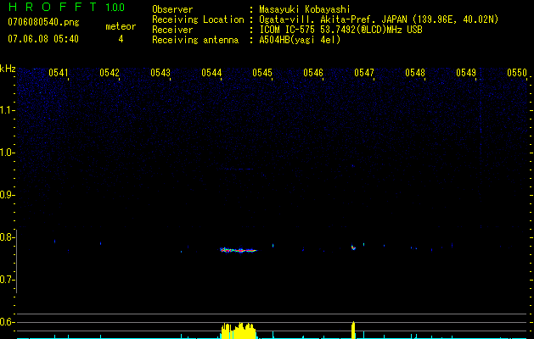534x339 pixels.
Task: Click the 1.0 kHz frequency axis label
Action: pyautogui.click(x=7, y=153)
